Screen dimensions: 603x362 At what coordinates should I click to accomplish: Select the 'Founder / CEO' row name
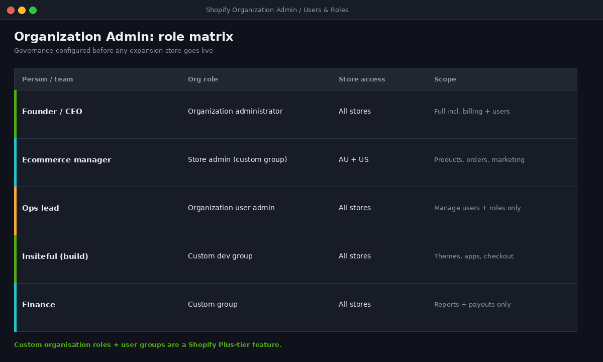click(52, 112)
